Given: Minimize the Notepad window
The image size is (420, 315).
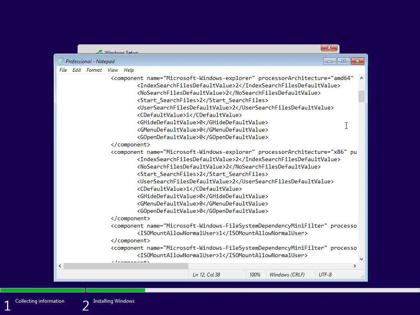Looking at the screenshot, I should pos(330,62).
